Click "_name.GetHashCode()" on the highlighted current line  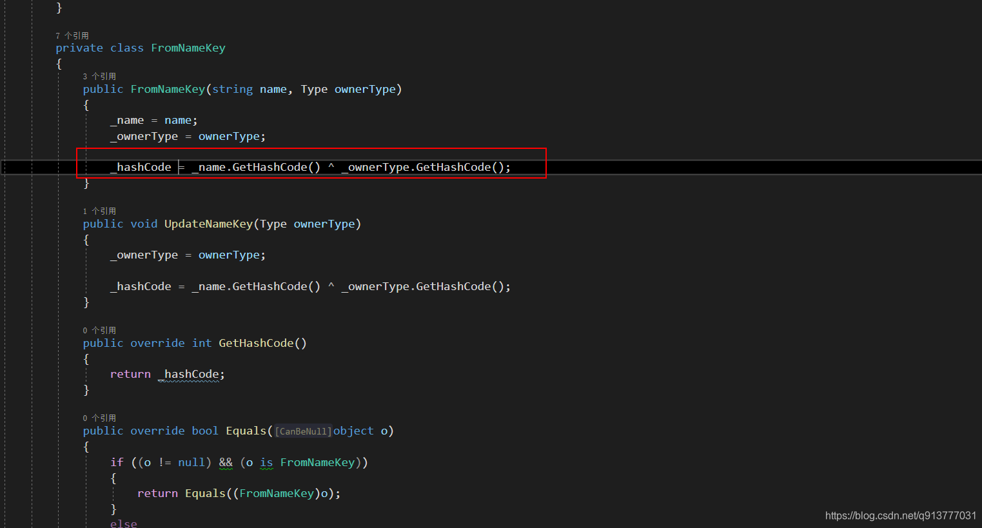point(256,167)
